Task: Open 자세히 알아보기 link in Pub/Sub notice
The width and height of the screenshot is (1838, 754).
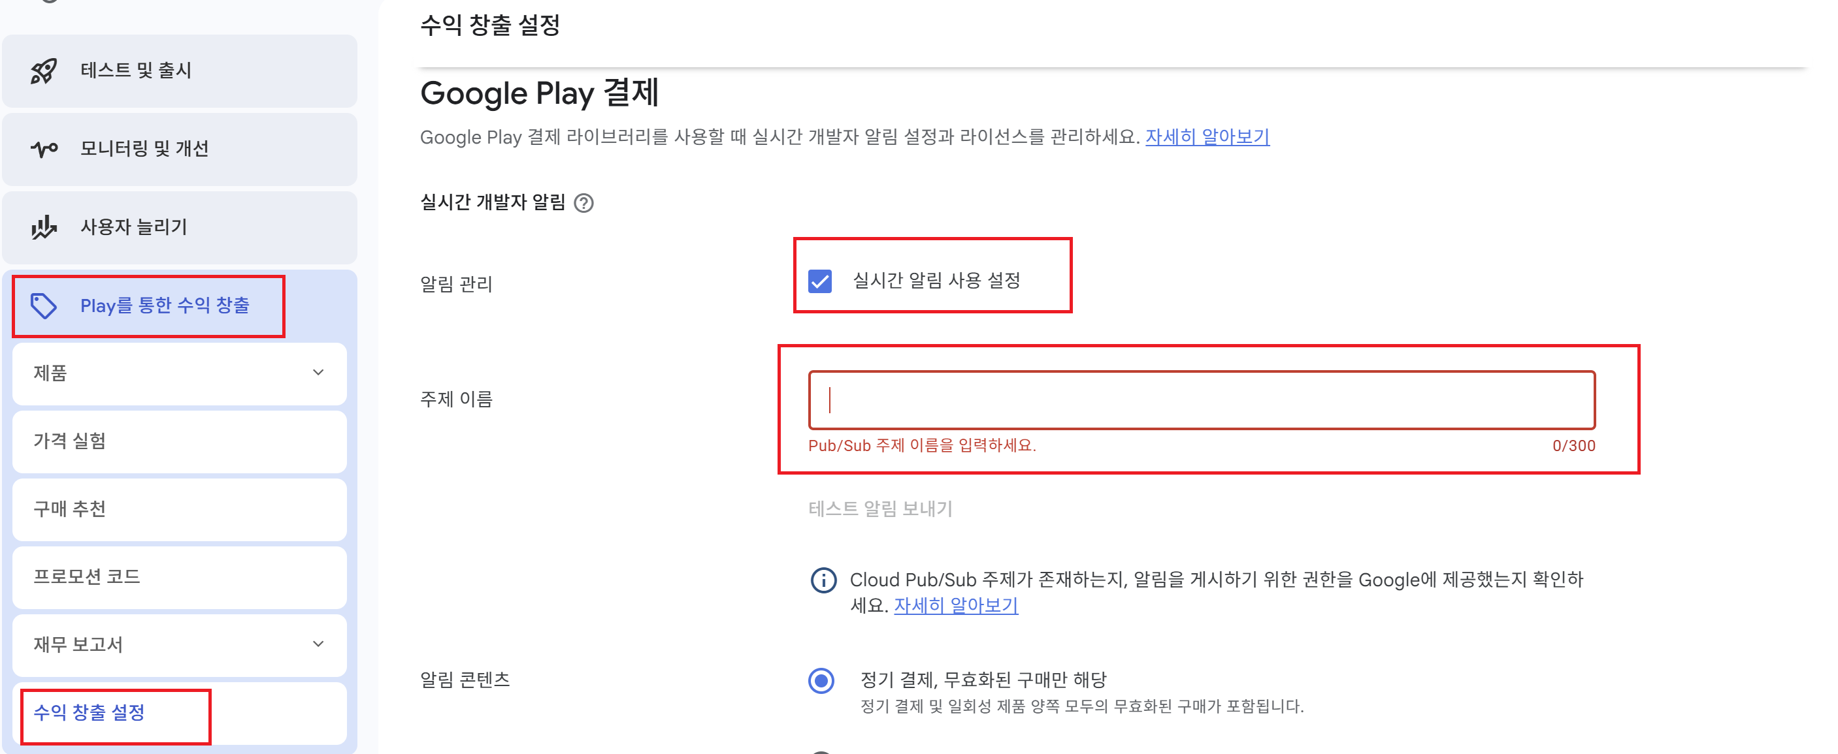Action: (955, 606)
